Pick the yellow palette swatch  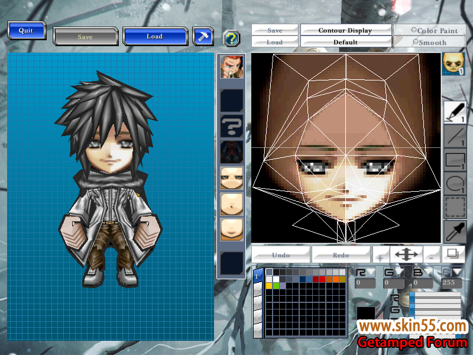269,286
